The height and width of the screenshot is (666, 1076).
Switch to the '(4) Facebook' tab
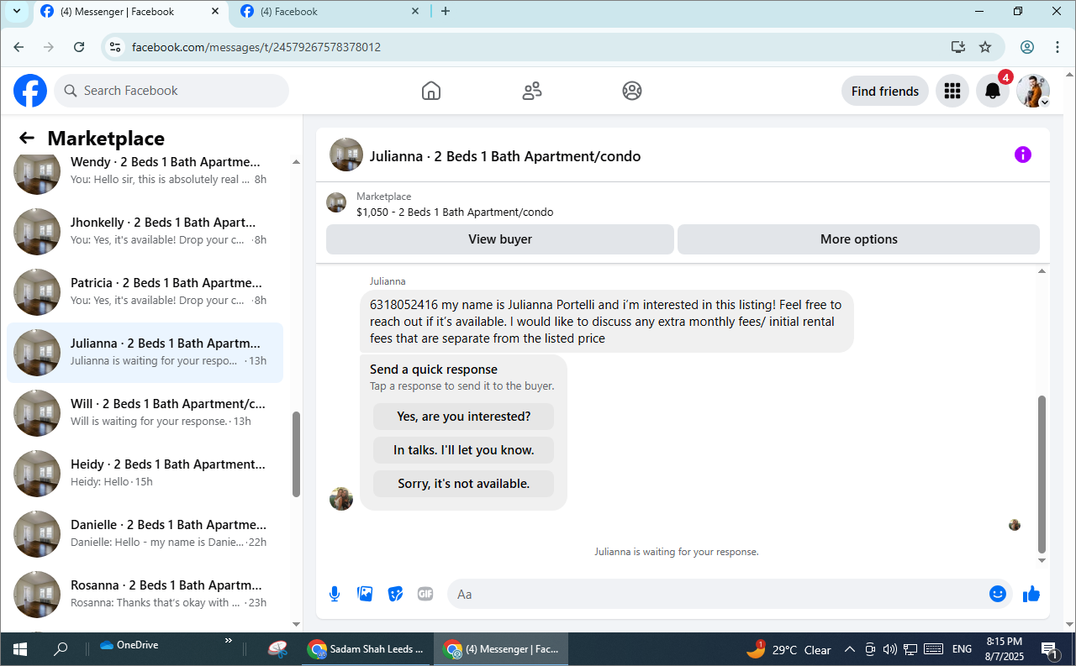330,12
